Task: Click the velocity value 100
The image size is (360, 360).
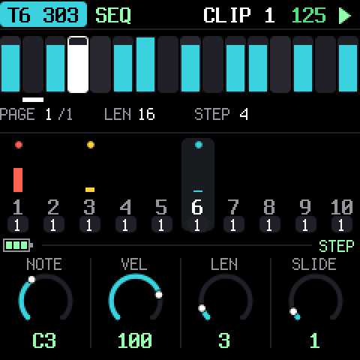Action: click(135, 340)
